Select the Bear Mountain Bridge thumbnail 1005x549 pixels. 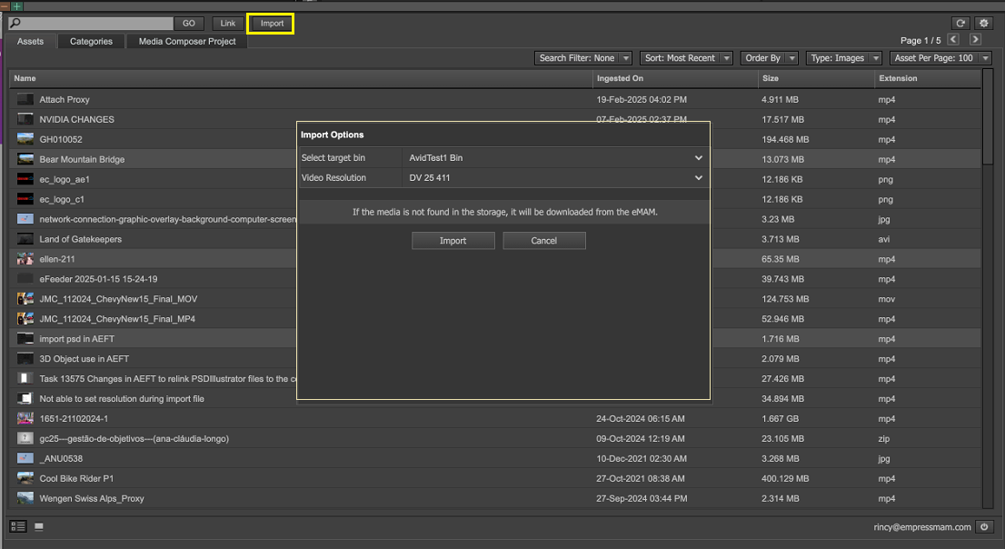click(x=25, y=159)
